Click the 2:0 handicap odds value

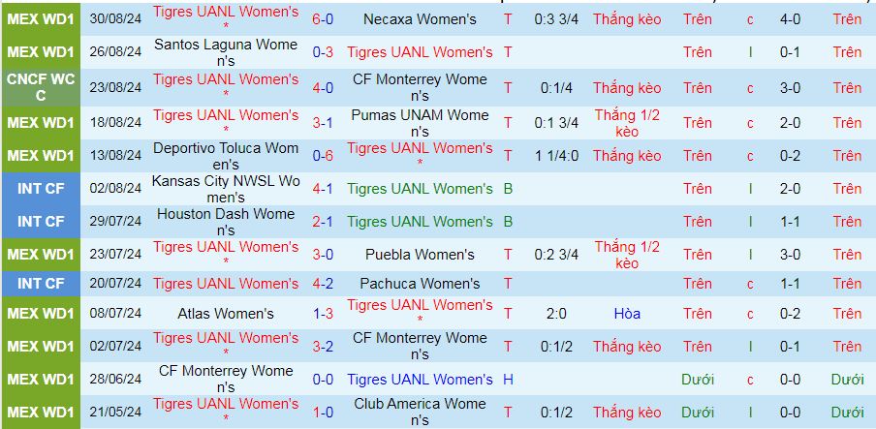coord(556,314)
